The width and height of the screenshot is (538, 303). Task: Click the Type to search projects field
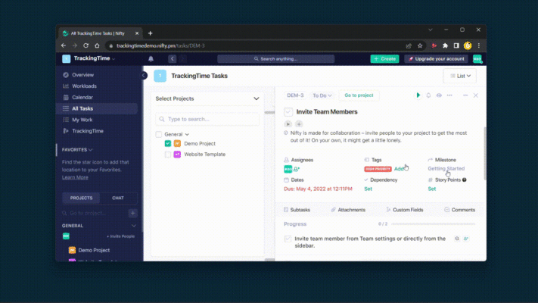coord(207,119)
